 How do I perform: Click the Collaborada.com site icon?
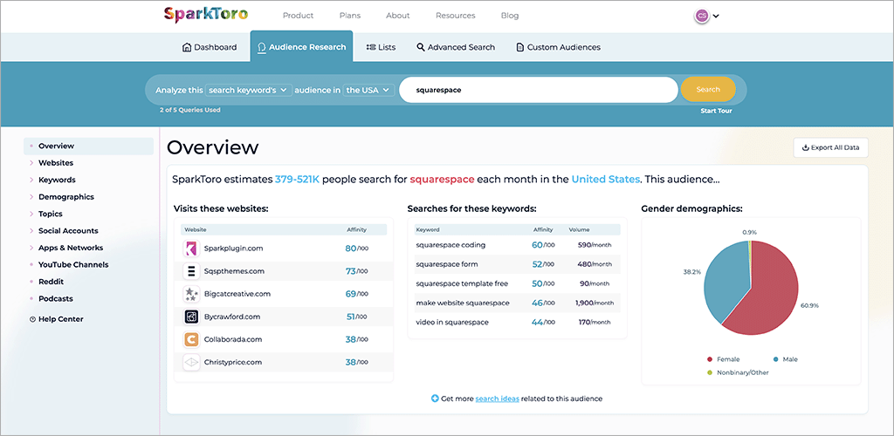coord(191,340)
